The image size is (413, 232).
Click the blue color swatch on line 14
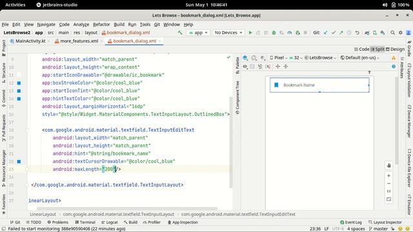19,99
